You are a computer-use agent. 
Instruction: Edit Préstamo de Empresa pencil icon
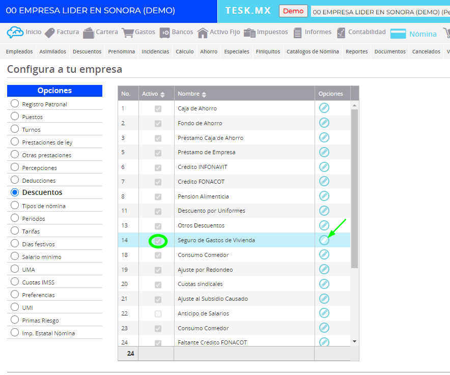(x=324, y=152)
